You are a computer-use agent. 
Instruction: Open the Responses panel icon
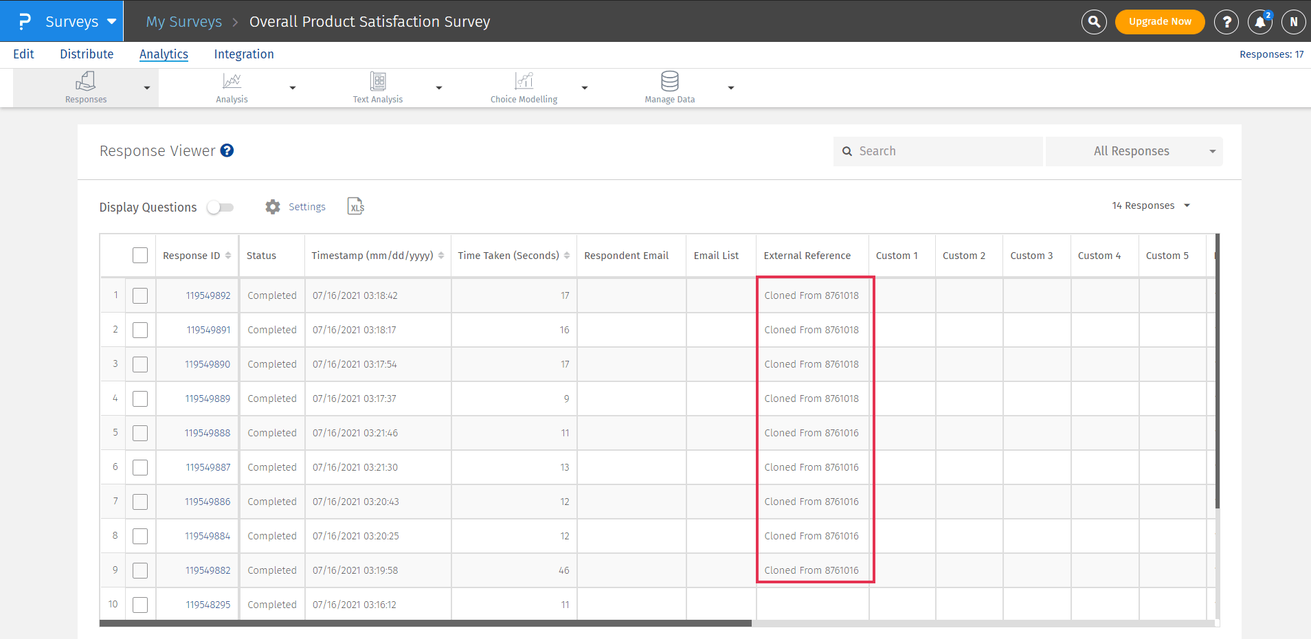pos(85,81)
